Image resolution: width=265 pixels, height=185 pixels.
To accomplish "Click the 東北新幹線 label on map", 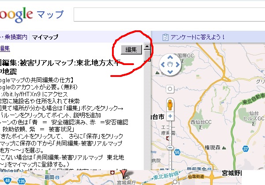I will [166, 176].
